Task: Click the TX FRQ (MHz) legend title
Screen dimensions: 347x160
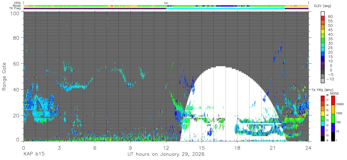Action: pyautogui.click(x=323, y=90)
